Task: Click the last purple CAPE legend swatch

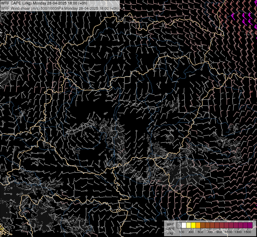Action: 250,225
